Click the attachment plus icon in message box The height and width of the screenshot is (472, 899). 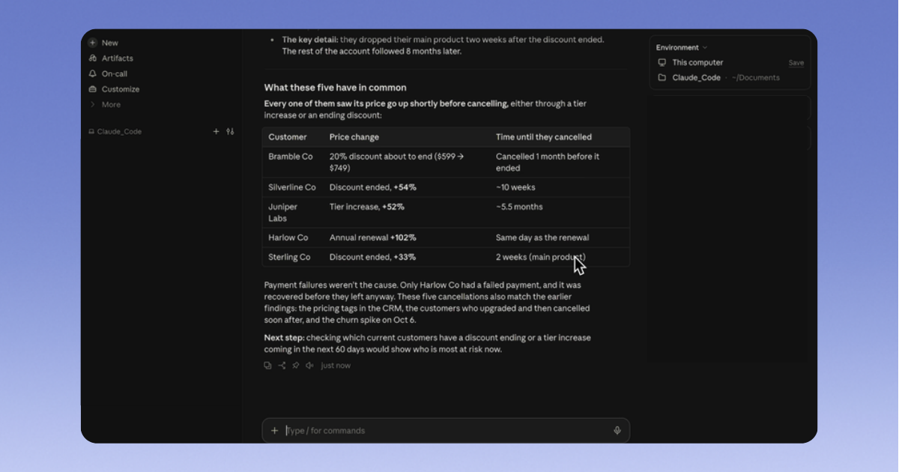coord(274,431)
